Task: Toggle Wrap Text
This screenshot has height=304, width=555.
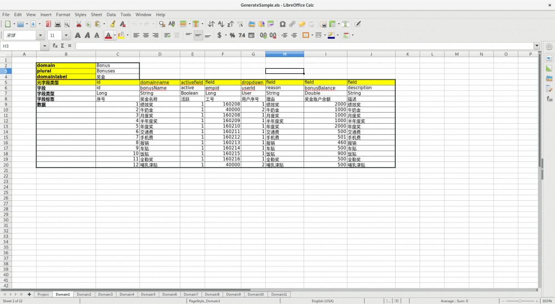Action: [x=168, y=35]
